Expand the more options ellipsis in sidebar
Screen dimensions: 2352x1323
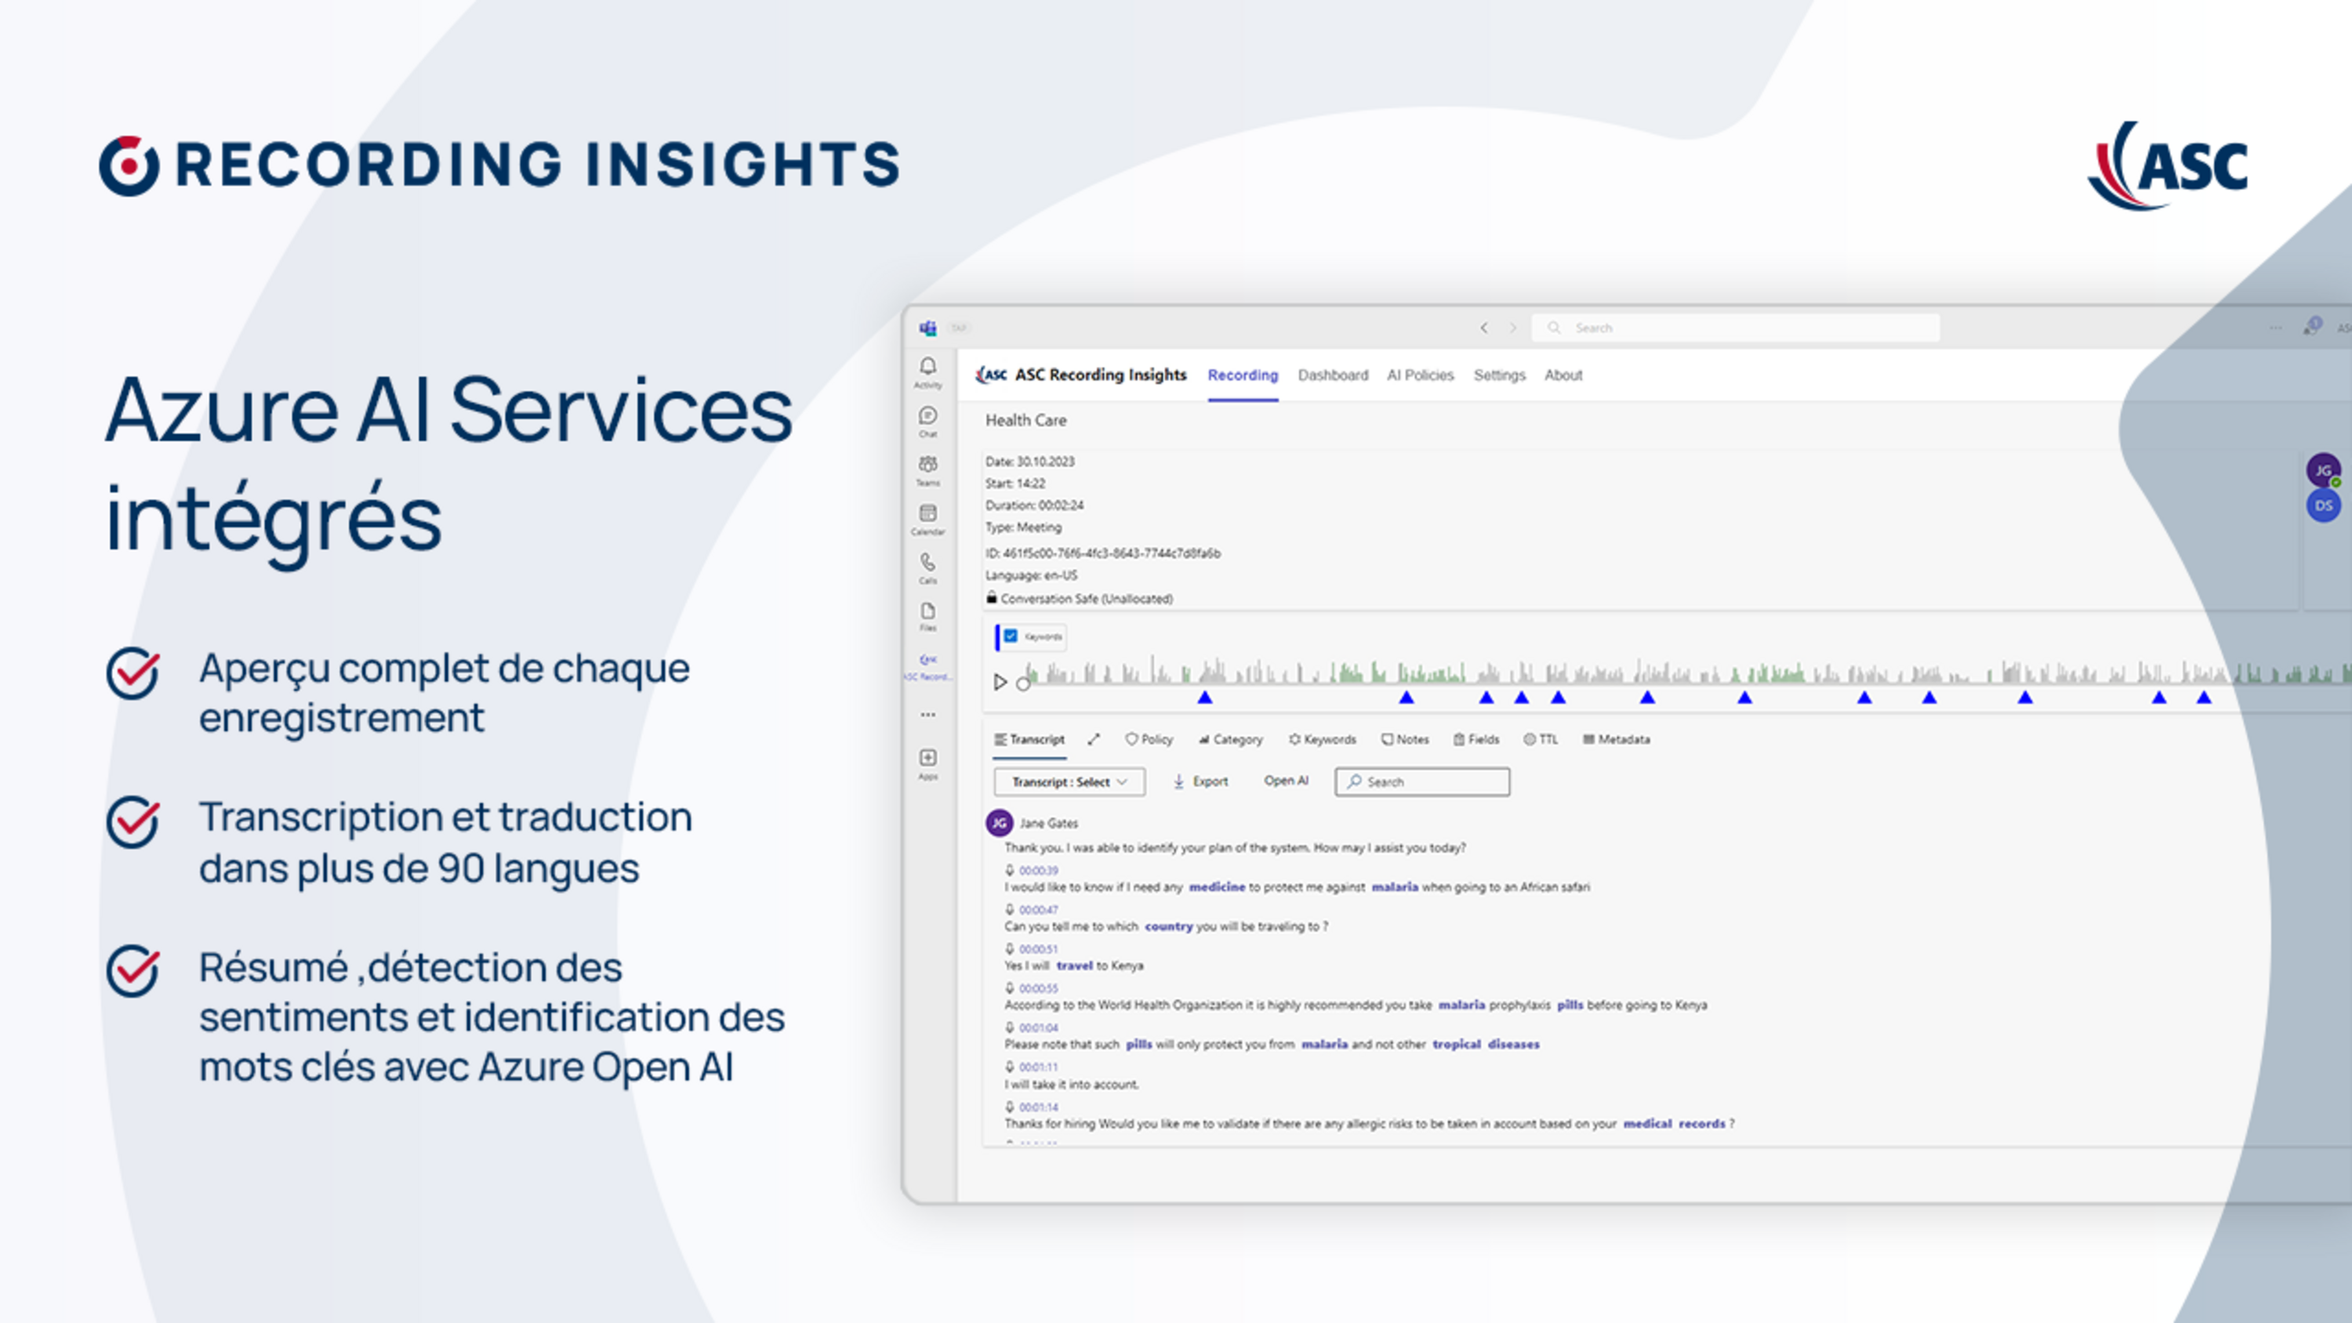click(x=927, y=714)
